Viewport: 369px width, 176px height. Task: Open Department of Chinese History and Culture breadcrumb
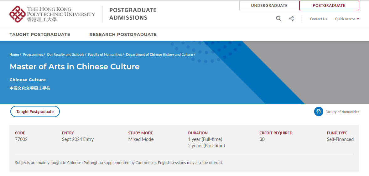pos(159,54)
